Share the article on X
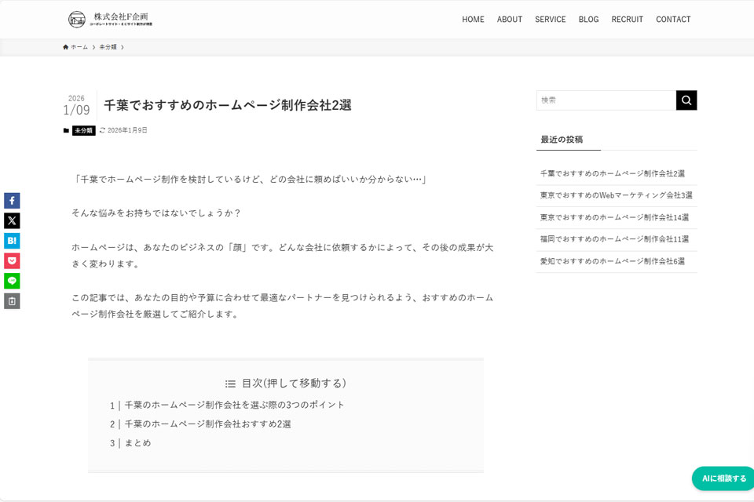Screen dimensions: 754x502 coord(11,220)
